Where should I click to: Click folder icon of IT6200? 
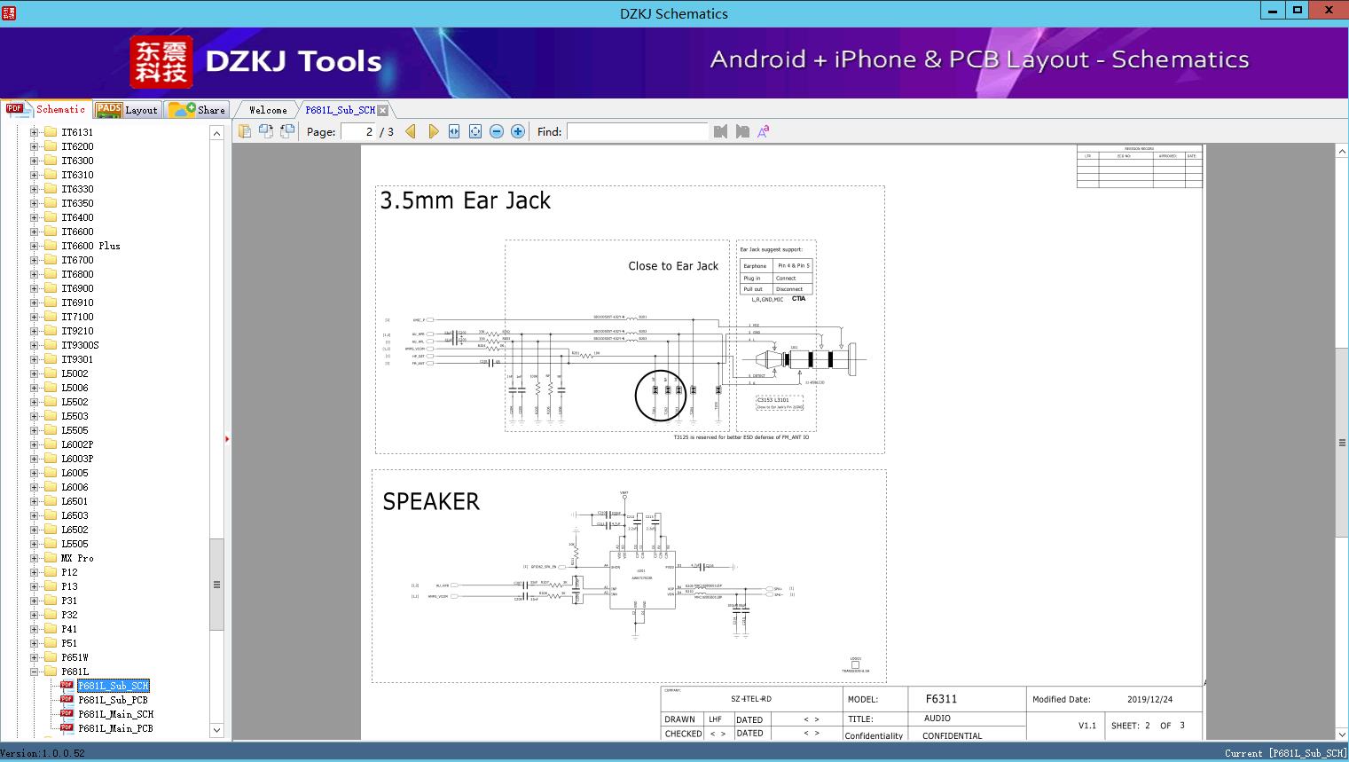51,146
